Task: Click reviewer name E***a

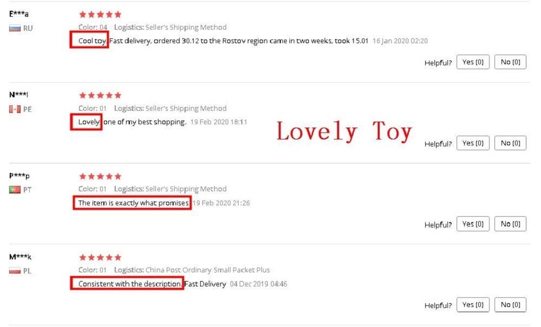Action: pyautogui.click(x=18, y=14)
